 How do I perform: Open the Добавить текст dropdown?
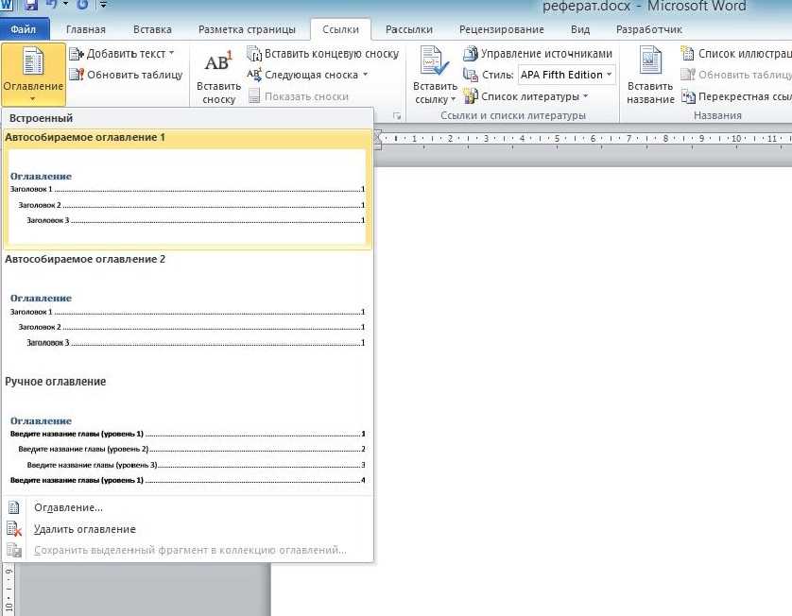click(172, 55)
